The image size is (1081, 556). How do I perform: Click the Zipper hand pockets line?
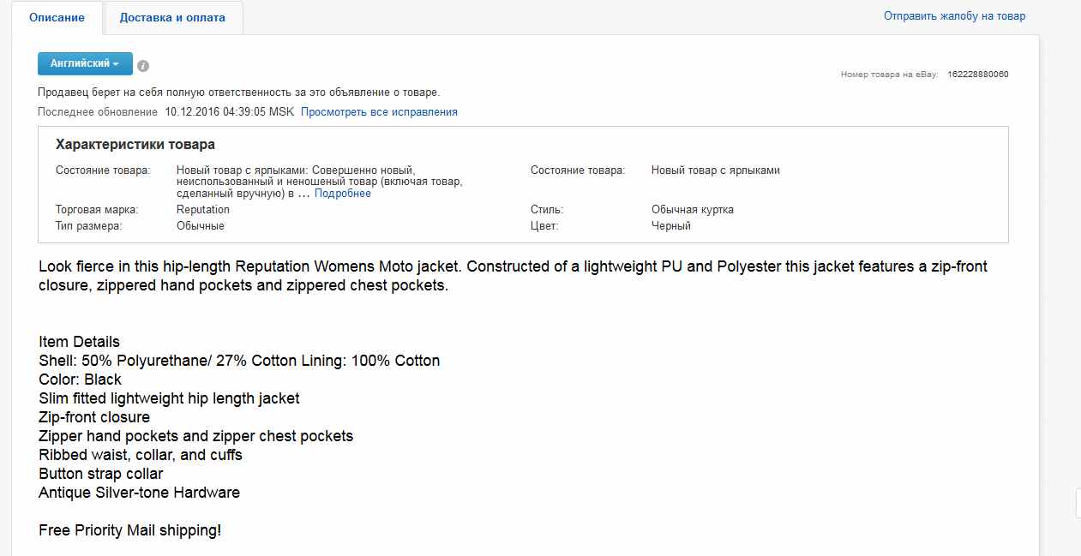[196, 436]
